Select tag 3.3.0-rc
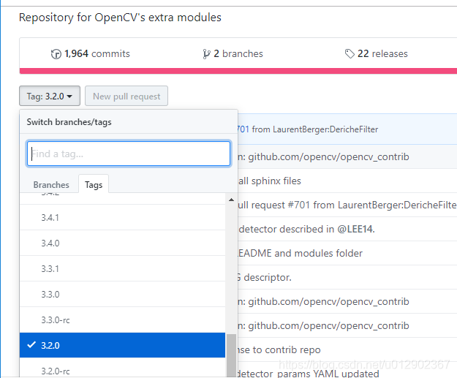The image size is (457, 378). tap(122, 320)
